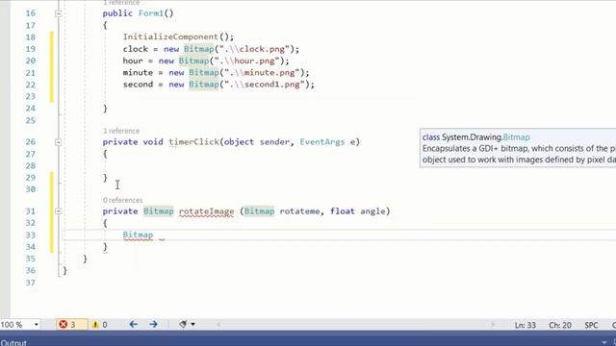Click the 'float' keyword on line 31
This screenshot has width=616, height=346.
tap(343, 211)
